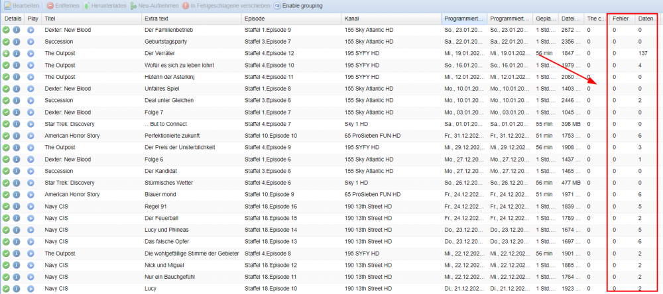The width and height of the screenshot is (663, 294).
Task: Click the 'Gepla...' column header
Action: [546, 19]
